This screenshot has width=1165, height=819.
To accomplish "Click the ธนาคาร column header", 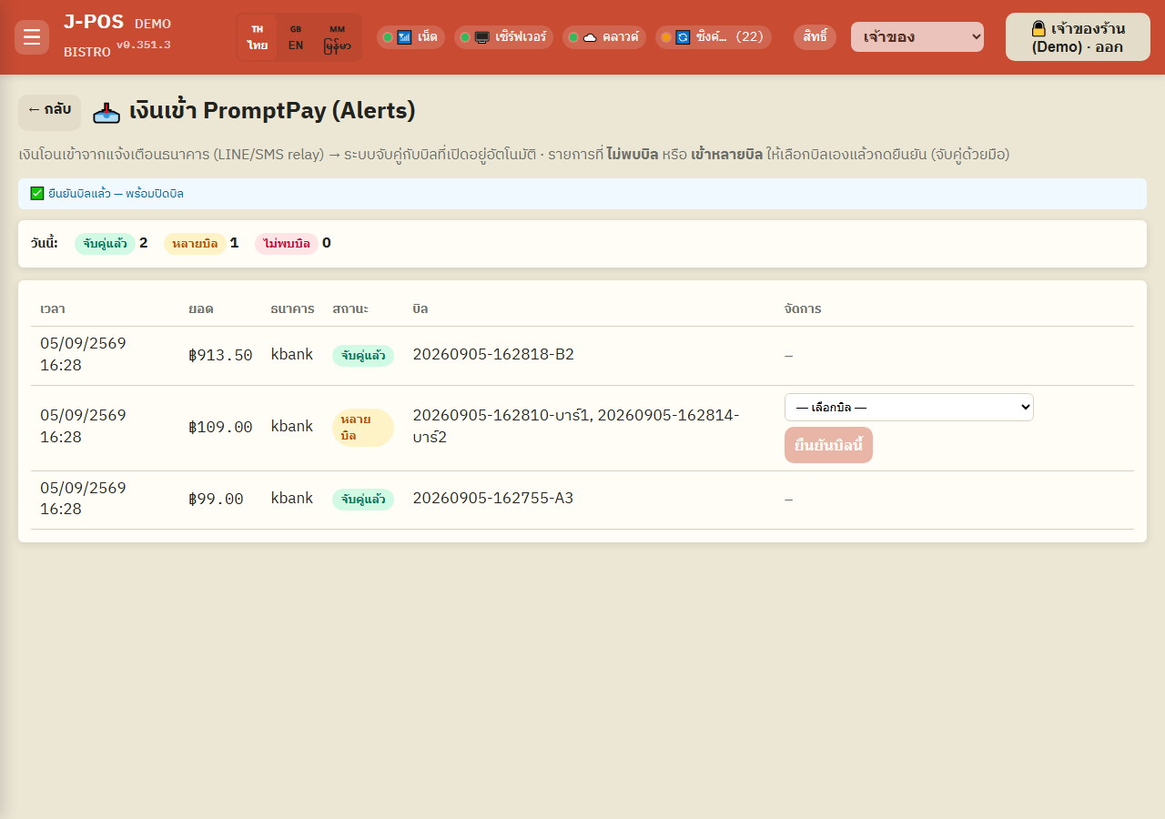I will click(292, 309).
